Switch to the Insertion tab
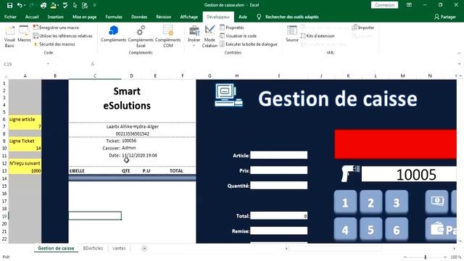This screenshot has width=464, height=261. click(x=56, y=17)
